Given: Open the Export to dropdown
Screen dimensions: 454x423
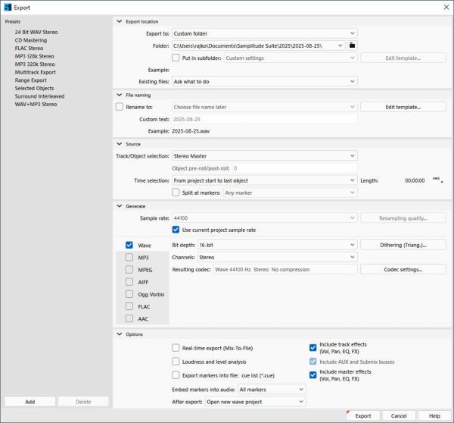Looking at the screenshot, I should coord(265,33).
